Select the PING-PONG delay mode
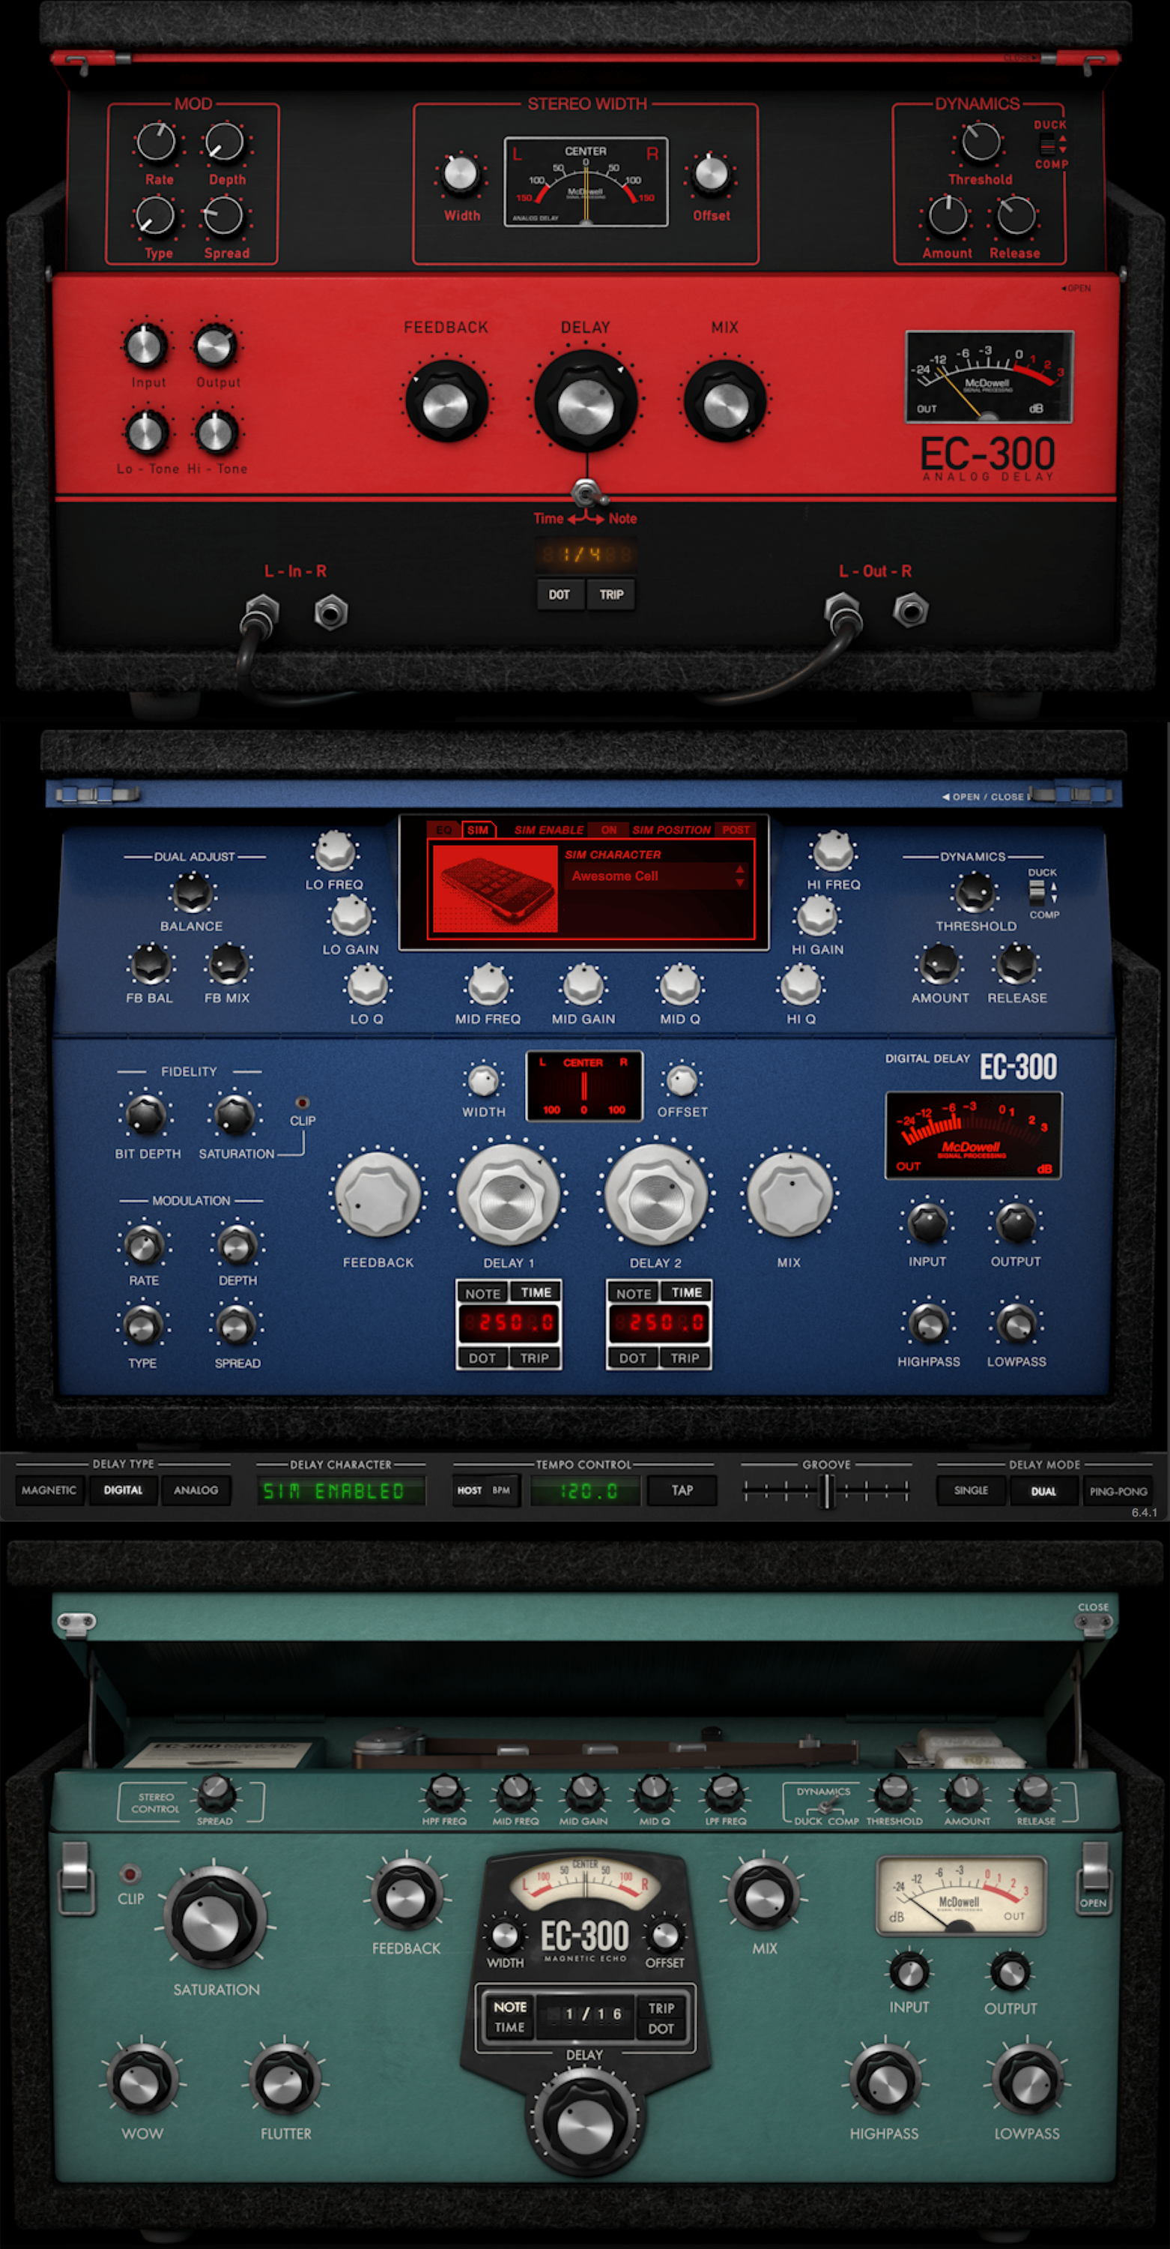Screen dimensions: 1170x2249 click(1118, 1491)
